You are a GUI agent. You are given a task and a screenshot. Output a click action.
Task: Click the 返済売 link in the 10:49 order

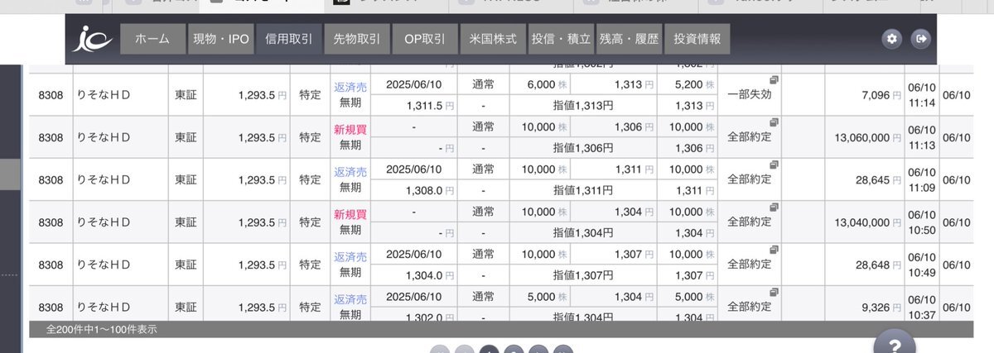pyautogui.click(x=350, y=256)
